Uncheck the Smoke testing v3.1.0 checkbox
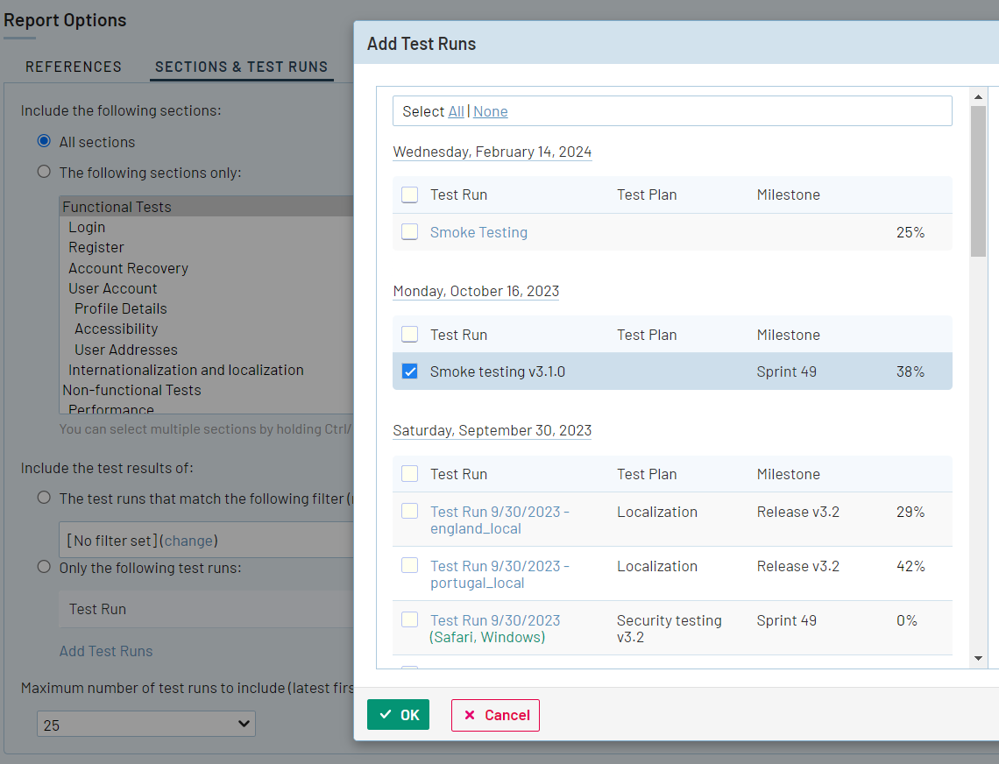Image resolution: width=999 pixels, height=764 pixels. tap(409, 371)
